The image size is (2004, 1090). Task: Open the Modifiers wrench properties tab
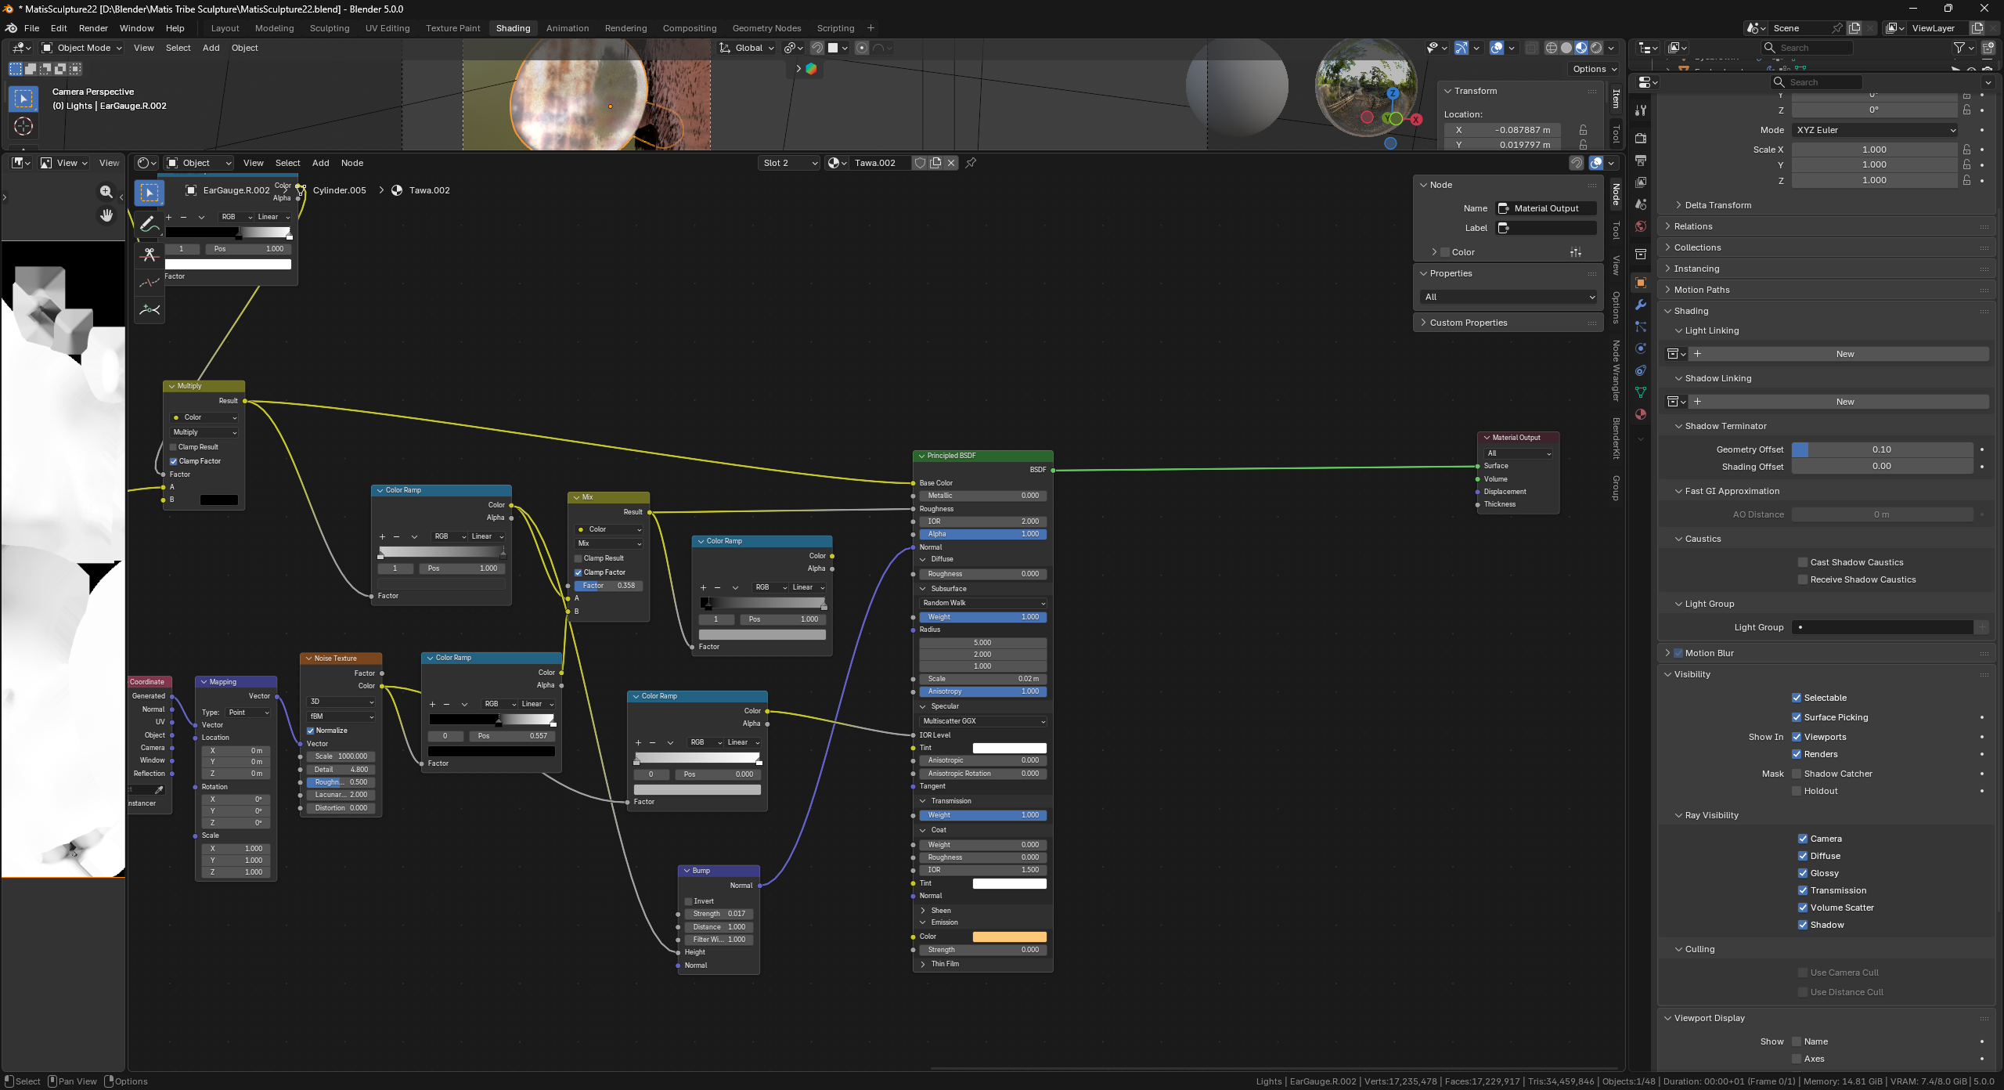pyautogui.click(x=1641, y=305)
